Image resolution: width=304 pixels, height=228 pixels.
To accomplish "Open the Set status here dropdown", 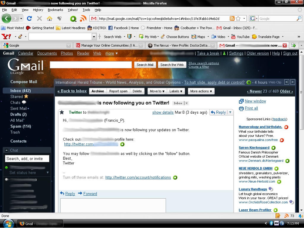I will tap(47, 172).
